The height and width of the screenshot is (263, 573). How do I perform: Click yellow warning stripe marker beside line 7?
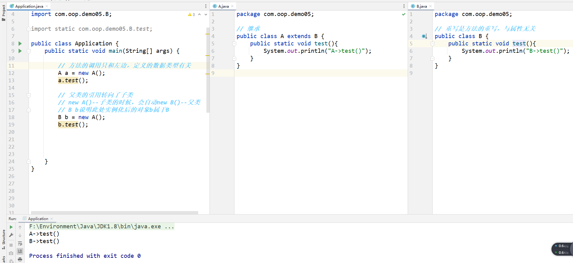point(207,56)
